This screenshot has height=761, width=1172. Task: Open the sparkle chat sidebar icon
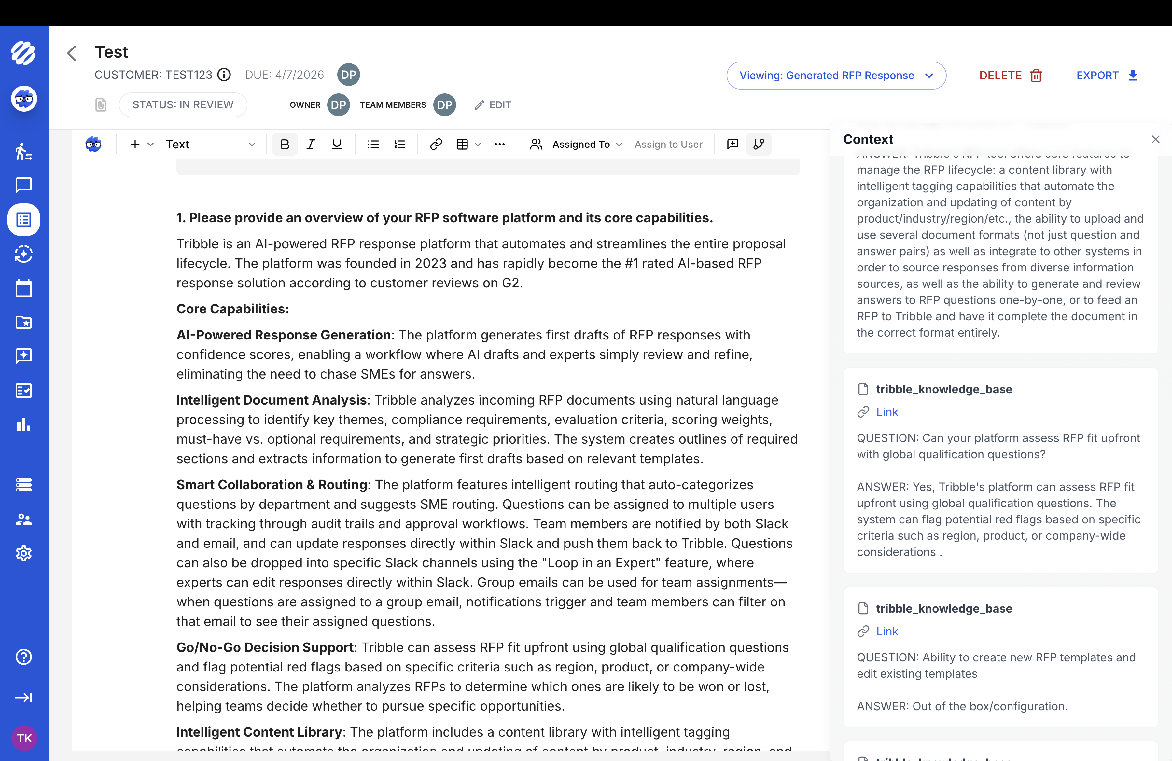coord(24,356)
